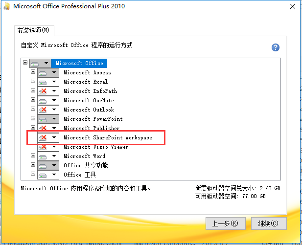Select the Office 共享功能 label
This screenshot has height=245, width=302.
point(86,165)
